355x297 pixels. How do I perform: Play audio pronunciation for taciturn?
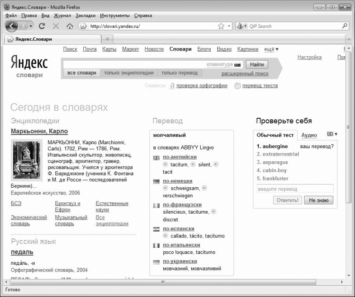point(166,164)
